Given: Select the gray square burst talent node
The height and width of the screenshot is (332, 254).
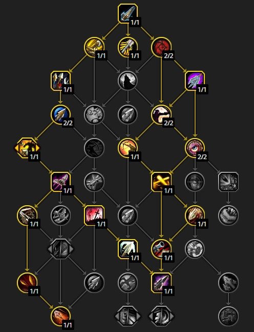Looking at the screenshot, I should [x=228, y=182].
